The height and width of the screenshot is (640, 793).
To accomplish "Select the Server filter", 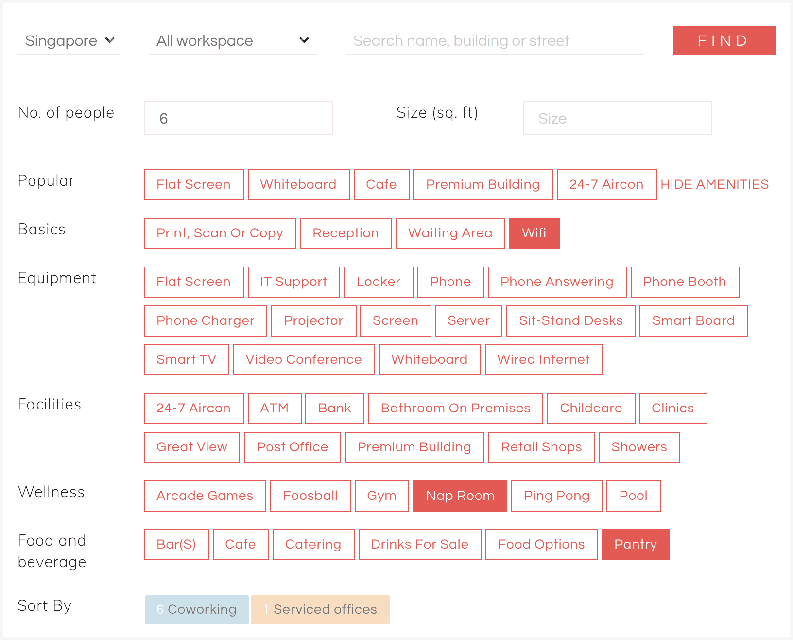I will pyautogui.click(x=469, y=321).
